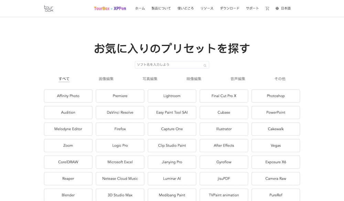Open Final Cut Pro X preset
Screen dimensions: 344x201
tap(224, 96)
